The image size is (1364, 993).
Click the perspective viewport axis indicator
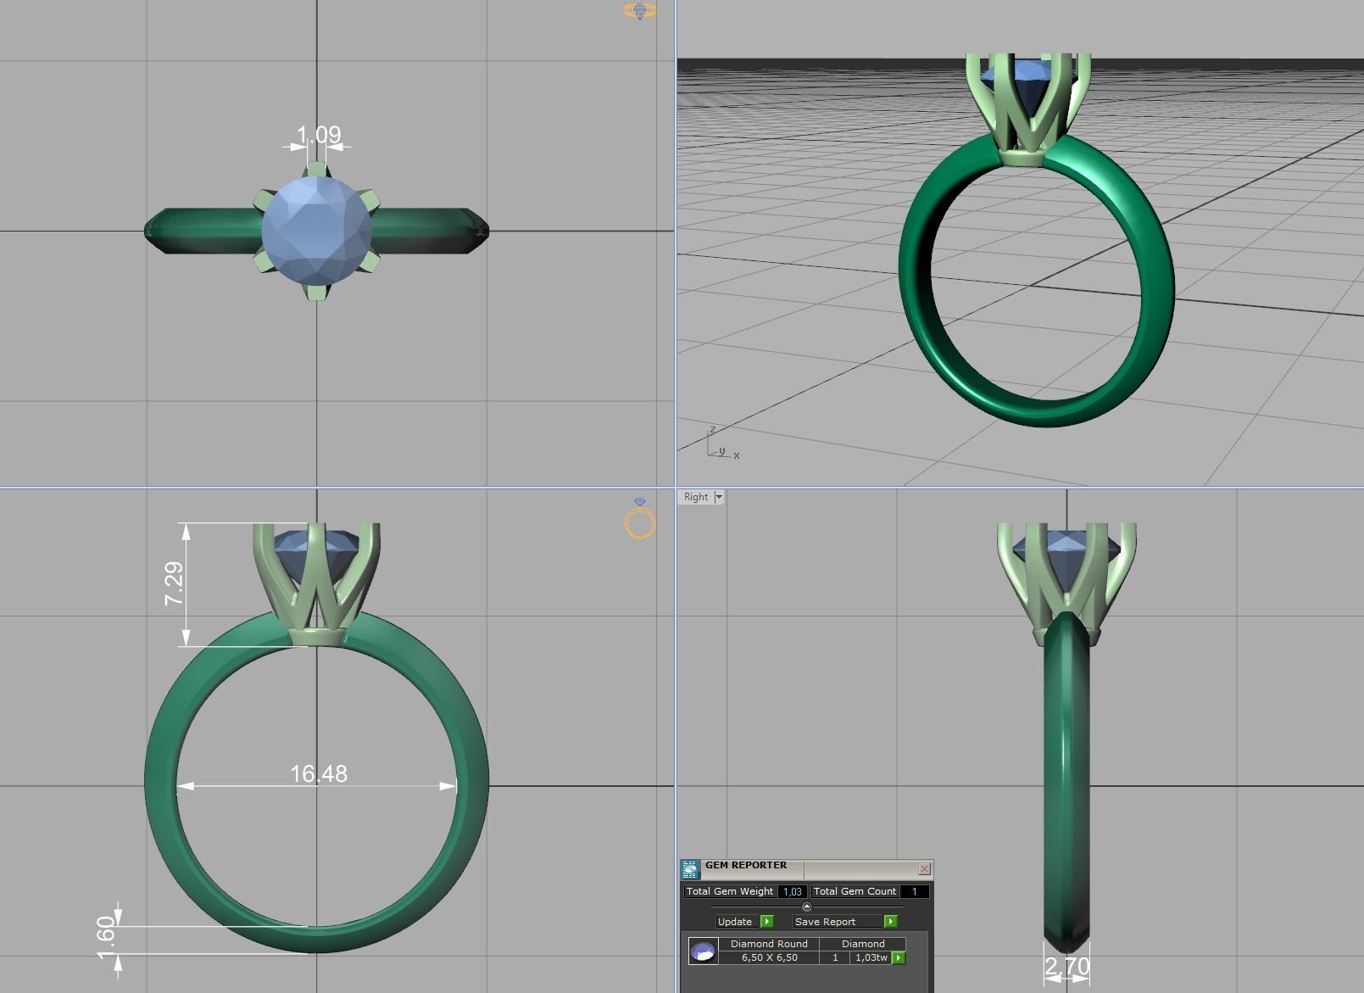pyautogui.click(x=722, y=444)
